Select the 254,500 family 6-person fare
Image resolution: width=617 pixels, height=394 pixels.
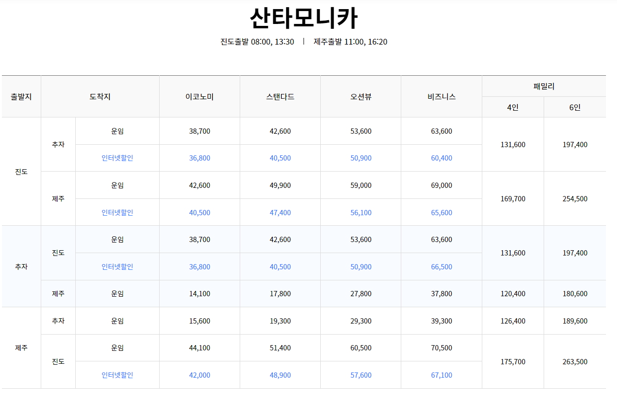[x=575, y=199]
